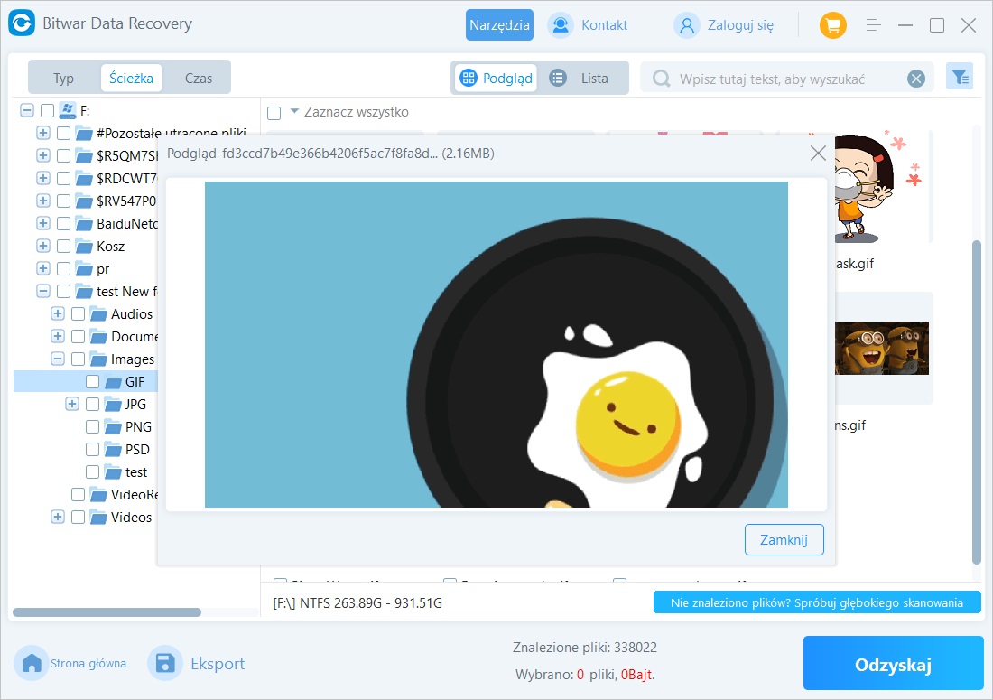Clear search with the X icon
Screen dimensions: 993x700
pos(916,79)
